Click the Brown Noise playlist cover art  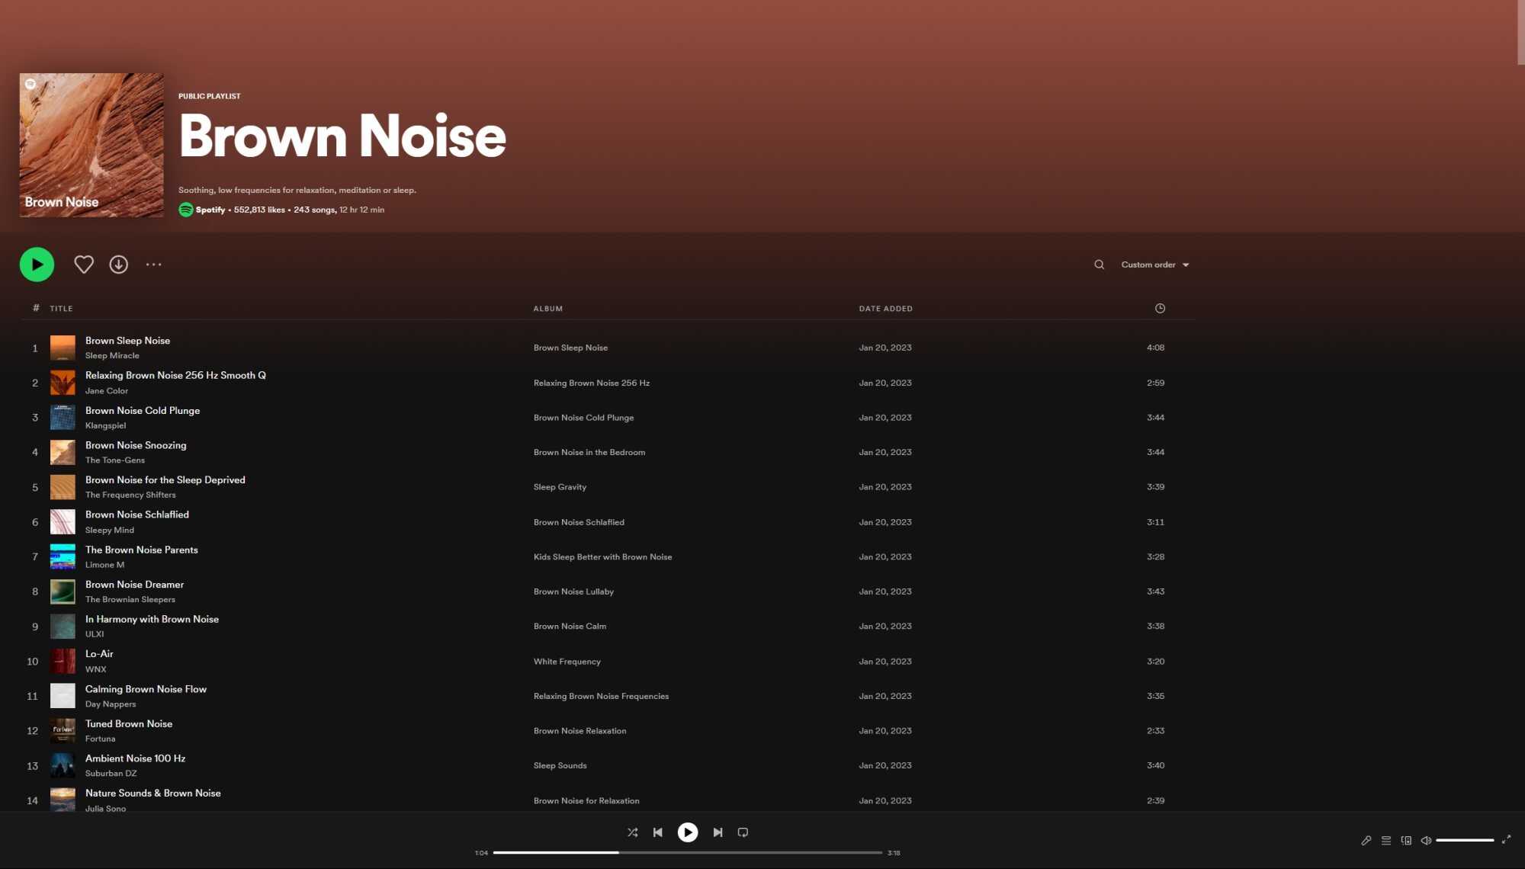[x=91, y=145]
